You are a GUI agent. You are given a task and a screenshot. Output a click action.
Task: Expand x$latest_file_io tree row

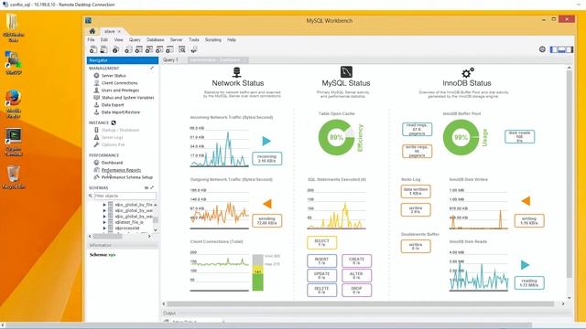104,222
